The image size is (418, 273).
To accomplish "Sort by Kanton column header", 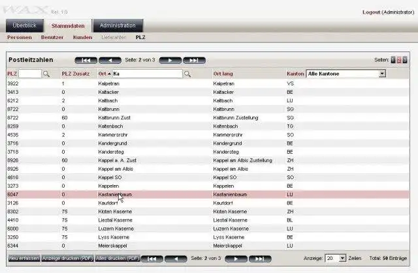I will 295,74.
